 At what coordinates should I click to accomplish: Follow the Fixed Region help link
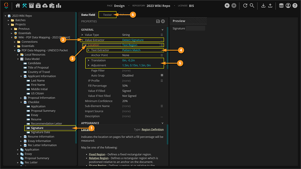(97, 154)
